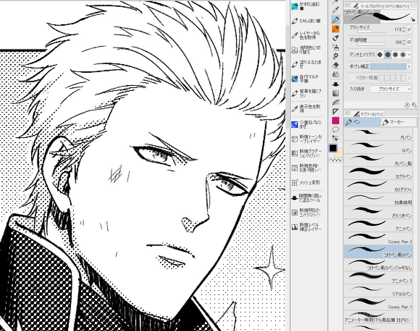Image resolution: width=420 pixels, height=331 pixels.
Task: Expand the anti-aliasing dropdown arrow
Action: [x=409, y=55]
